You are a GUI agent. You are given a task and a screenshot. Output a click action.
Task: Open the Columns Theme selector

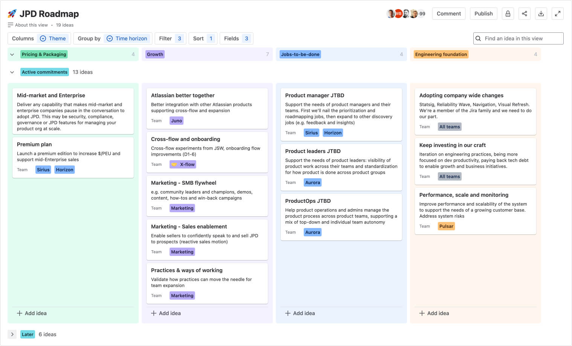coord(39,38)
